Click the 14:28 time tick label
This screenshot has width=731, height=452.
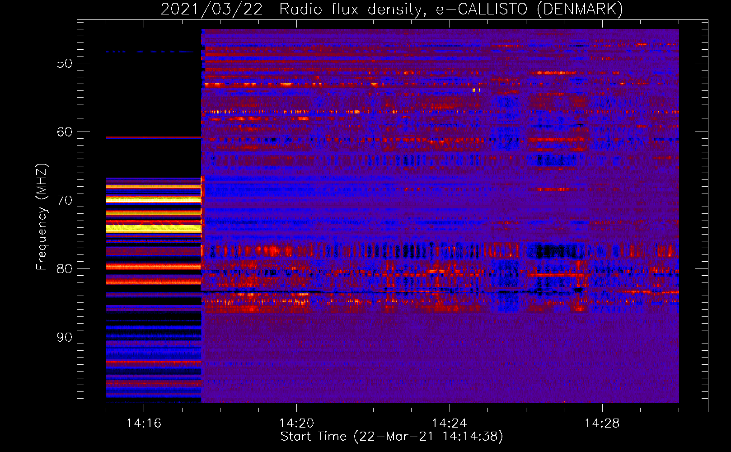[602, 424]
